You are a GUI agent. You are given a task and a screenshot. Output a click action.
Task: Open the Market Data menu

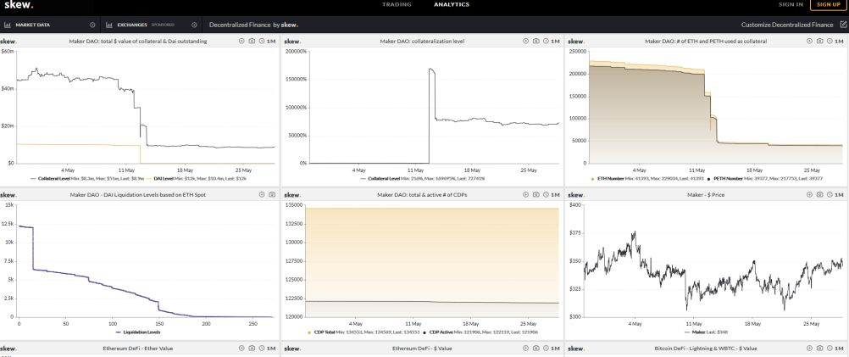50,25
